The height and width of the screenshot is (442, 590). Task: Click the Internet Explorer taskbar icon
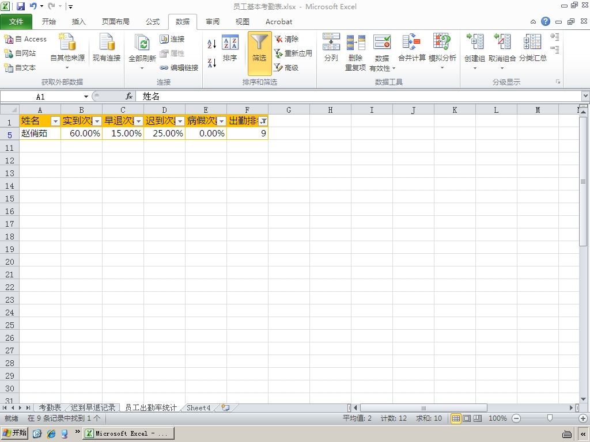coord(51,433)
